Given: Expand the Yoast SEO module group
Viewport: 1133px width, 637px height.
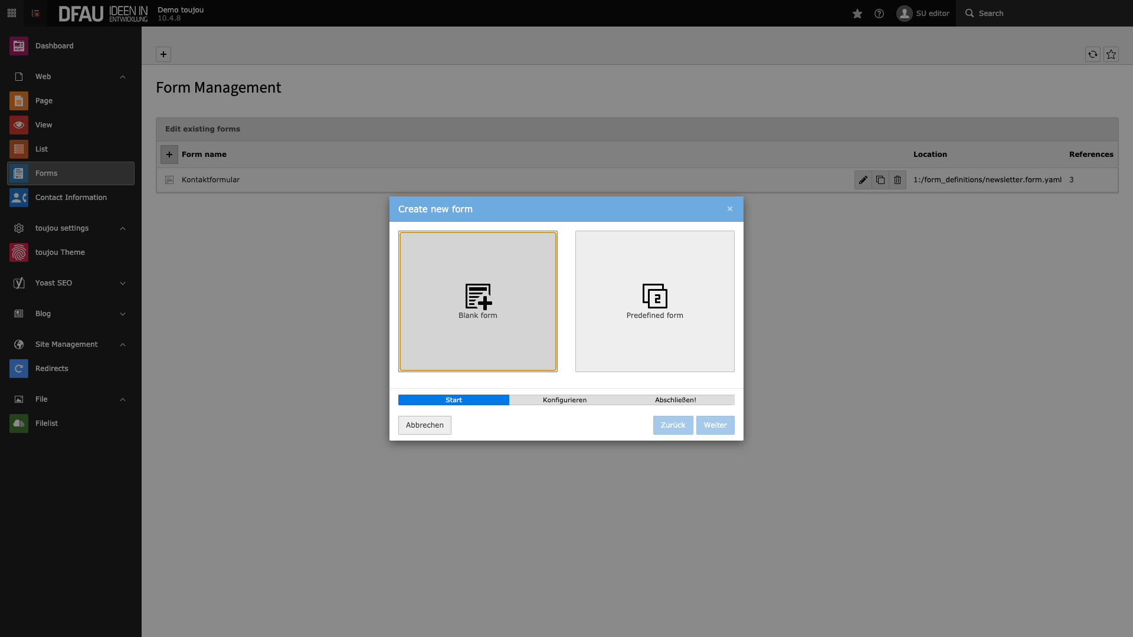Looking at the screenshot, I should pos(123,283).
